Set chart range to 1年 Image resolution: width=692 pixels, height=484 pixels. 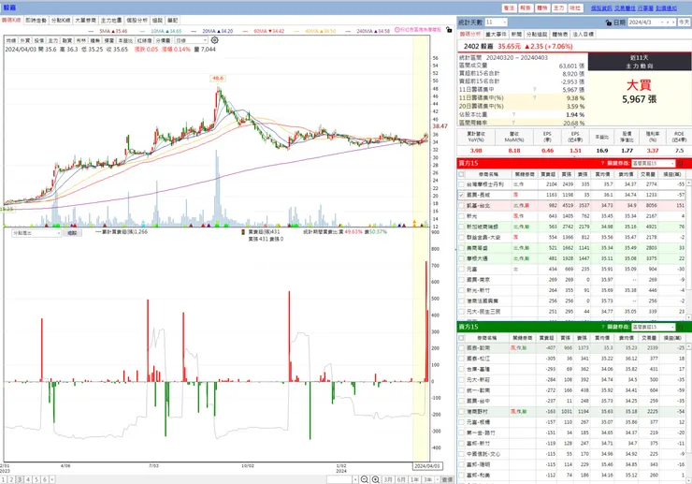pos(414,479)
